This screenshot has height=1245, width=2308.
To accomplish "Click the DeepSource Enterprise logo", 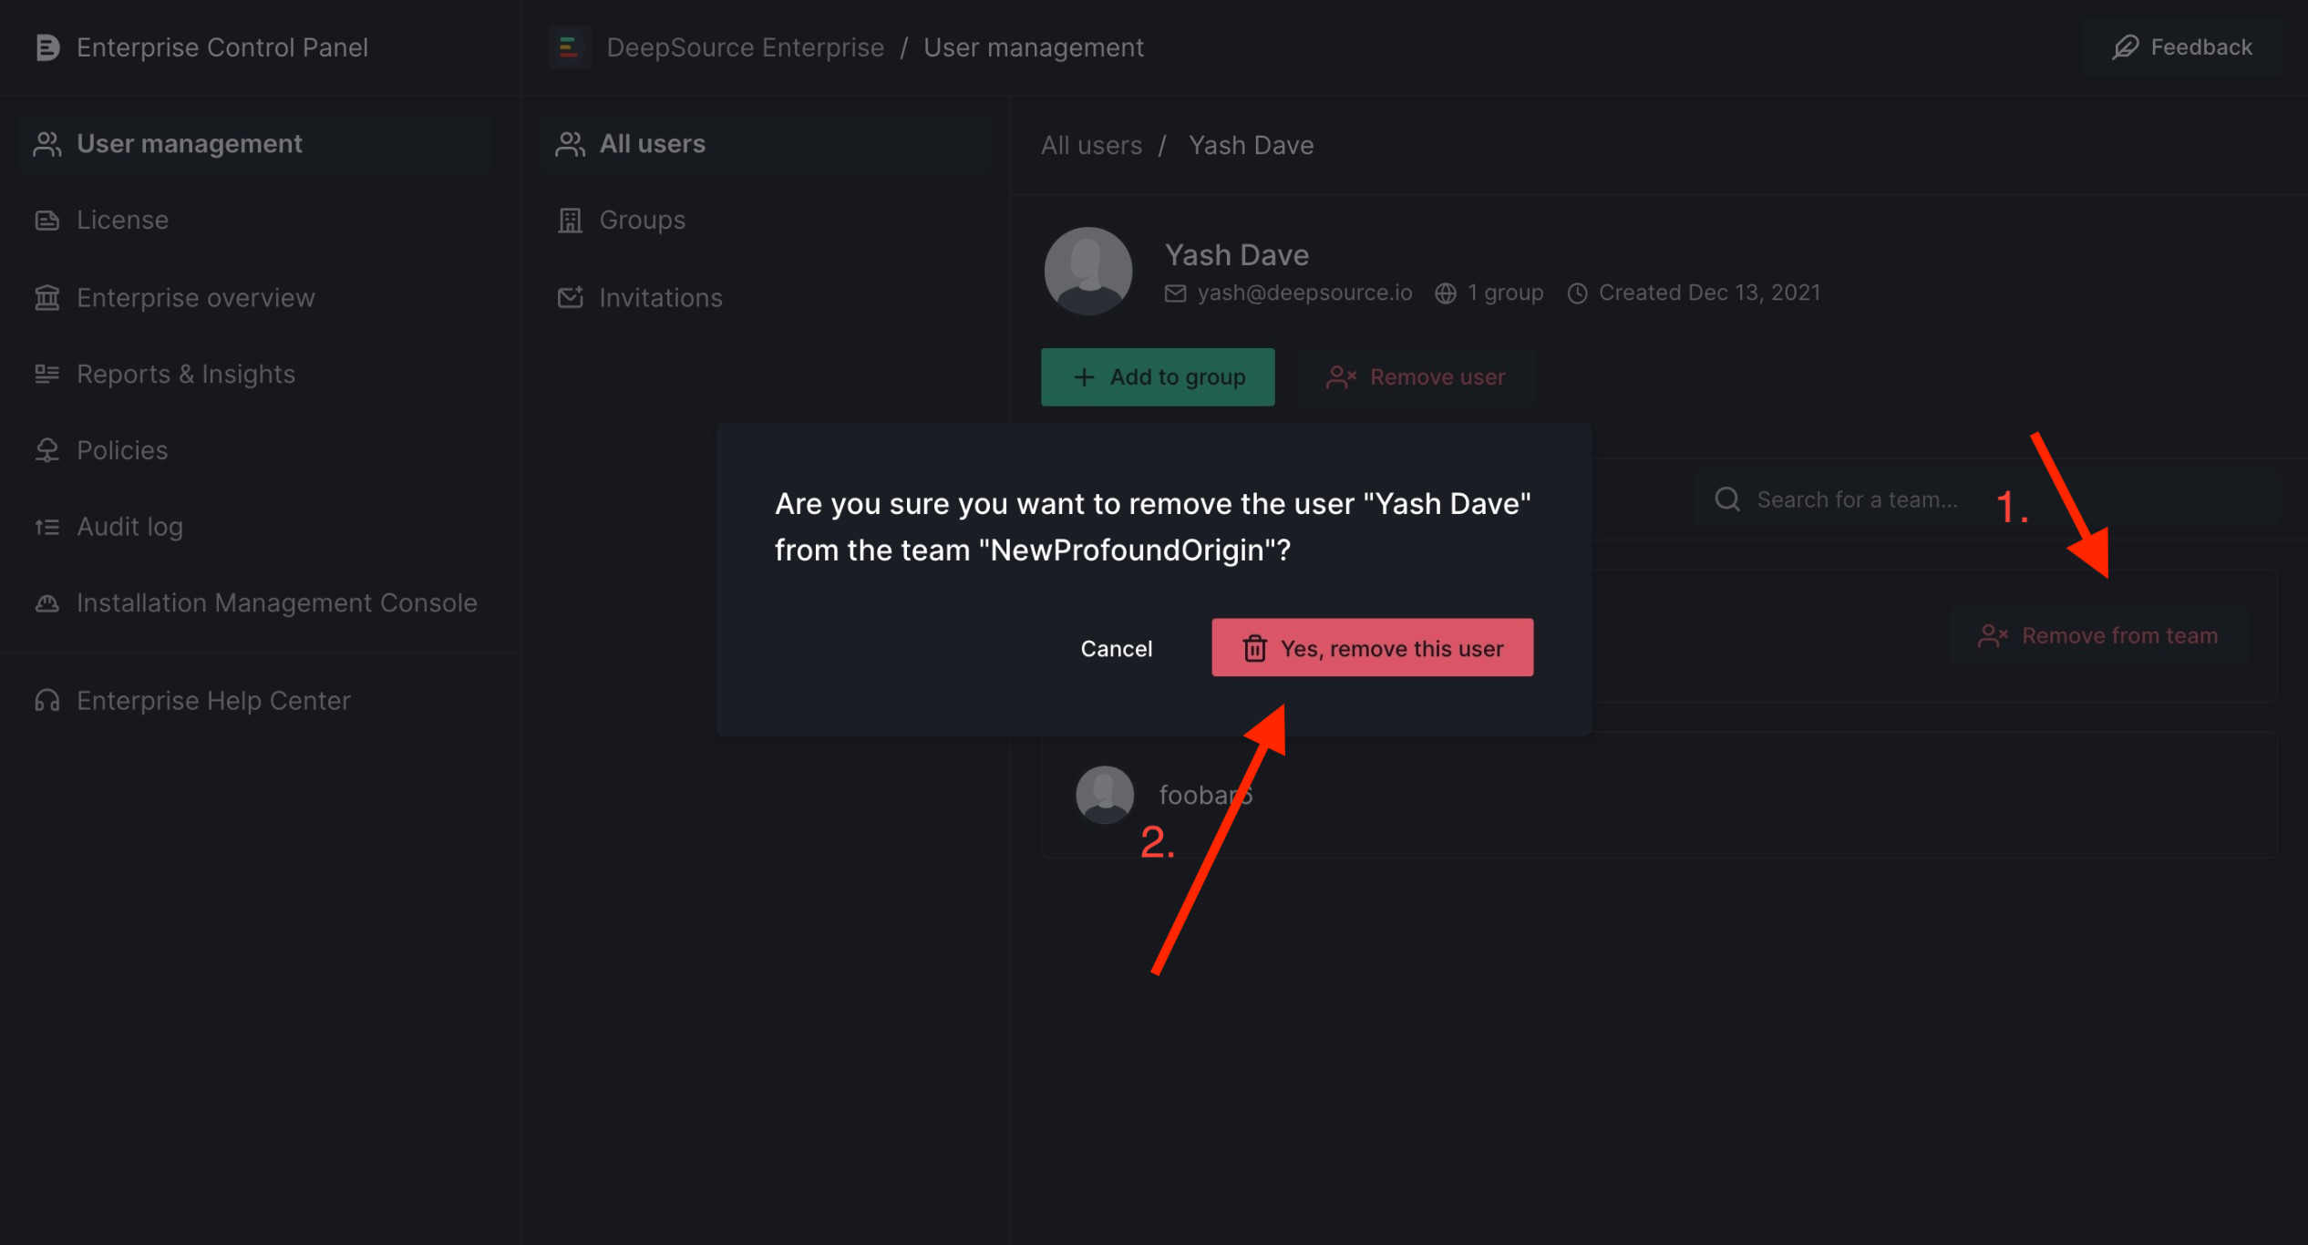I will (x=570, y=46).
